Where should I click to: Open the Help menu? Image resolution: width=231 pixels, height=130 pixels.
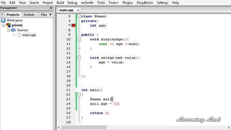click(x=175, y=3)
